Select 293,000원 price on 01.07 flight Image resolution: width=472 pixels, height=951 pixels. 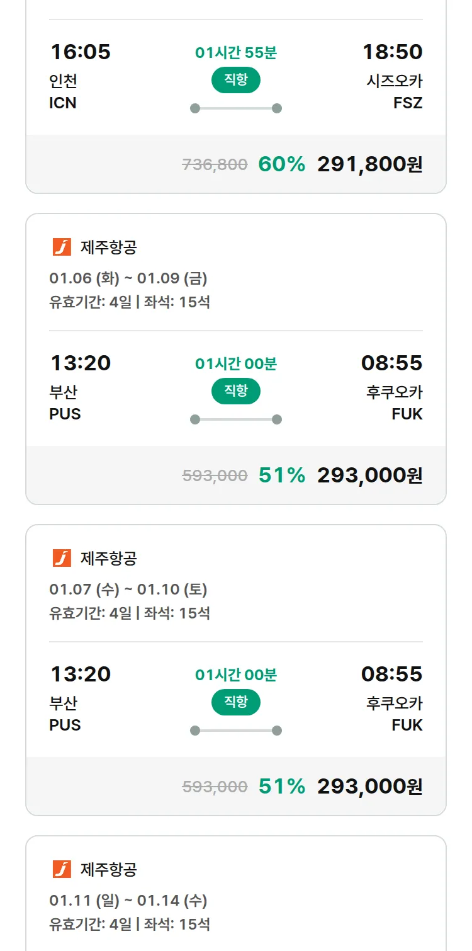pyautogui.click(x=369, y=787)
